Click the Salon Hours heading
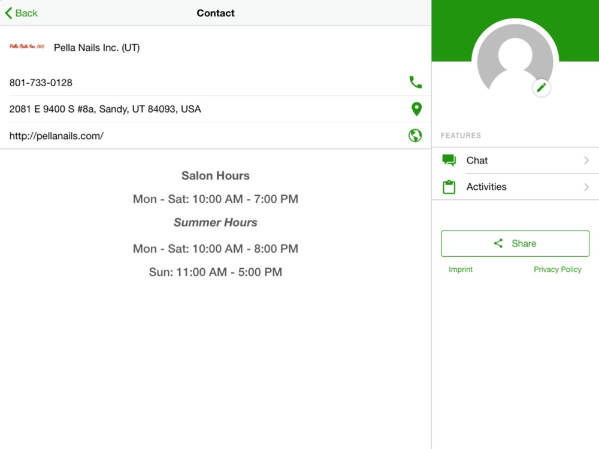Image resolution: width=599 pixels, height=449 pixels. point(216,175)
